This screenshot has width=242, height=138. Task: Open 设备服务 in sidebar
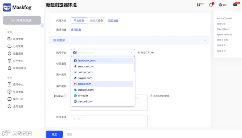click(16, 54)
